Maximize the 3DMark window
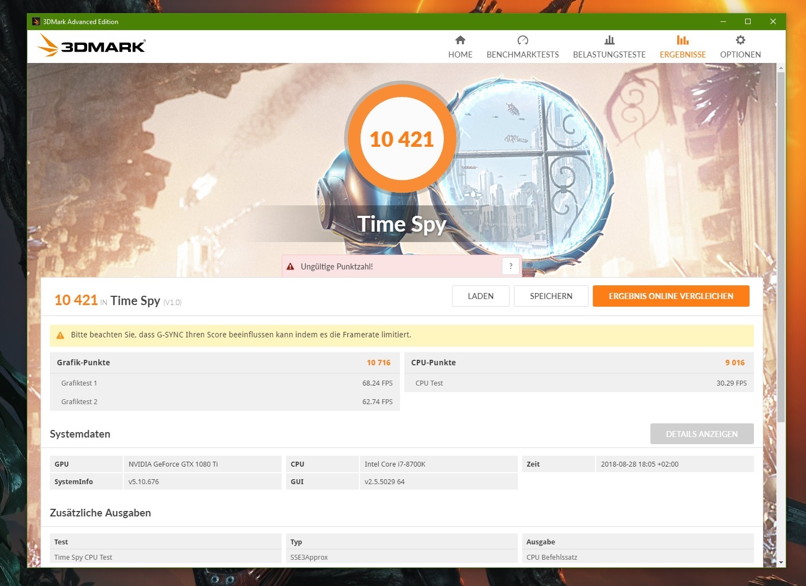This screenshot has height=586, width=806. tap(748, 22)
